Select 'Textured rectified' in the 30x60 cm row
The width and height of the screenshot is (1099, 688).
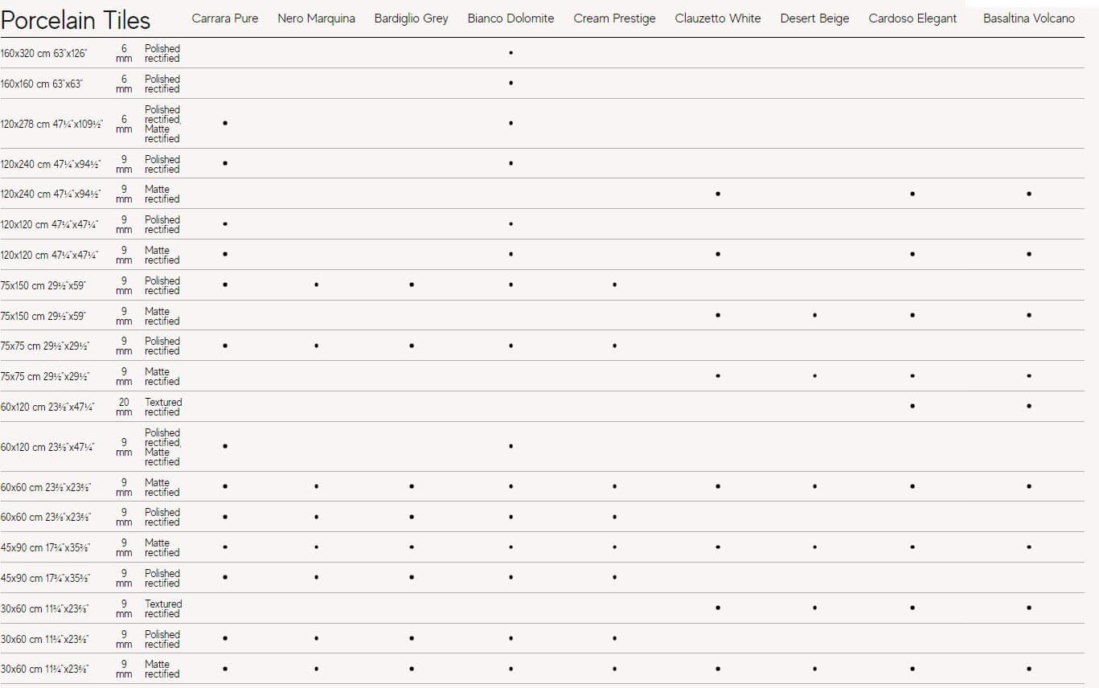coord(163,608)
